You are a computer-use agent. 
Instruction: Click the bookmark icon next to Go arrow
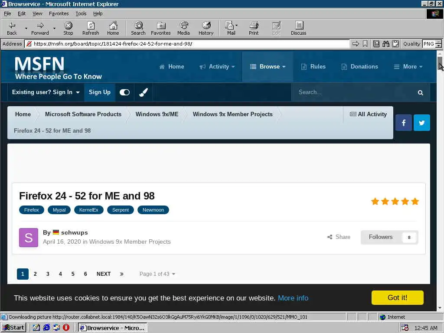click(x=365, y=44)
